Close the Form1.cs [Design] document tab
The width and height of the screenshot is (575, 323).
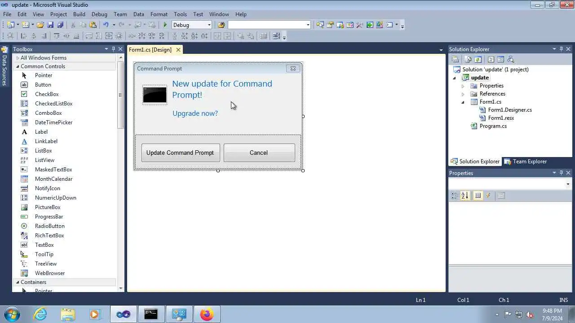click(178, 50)
